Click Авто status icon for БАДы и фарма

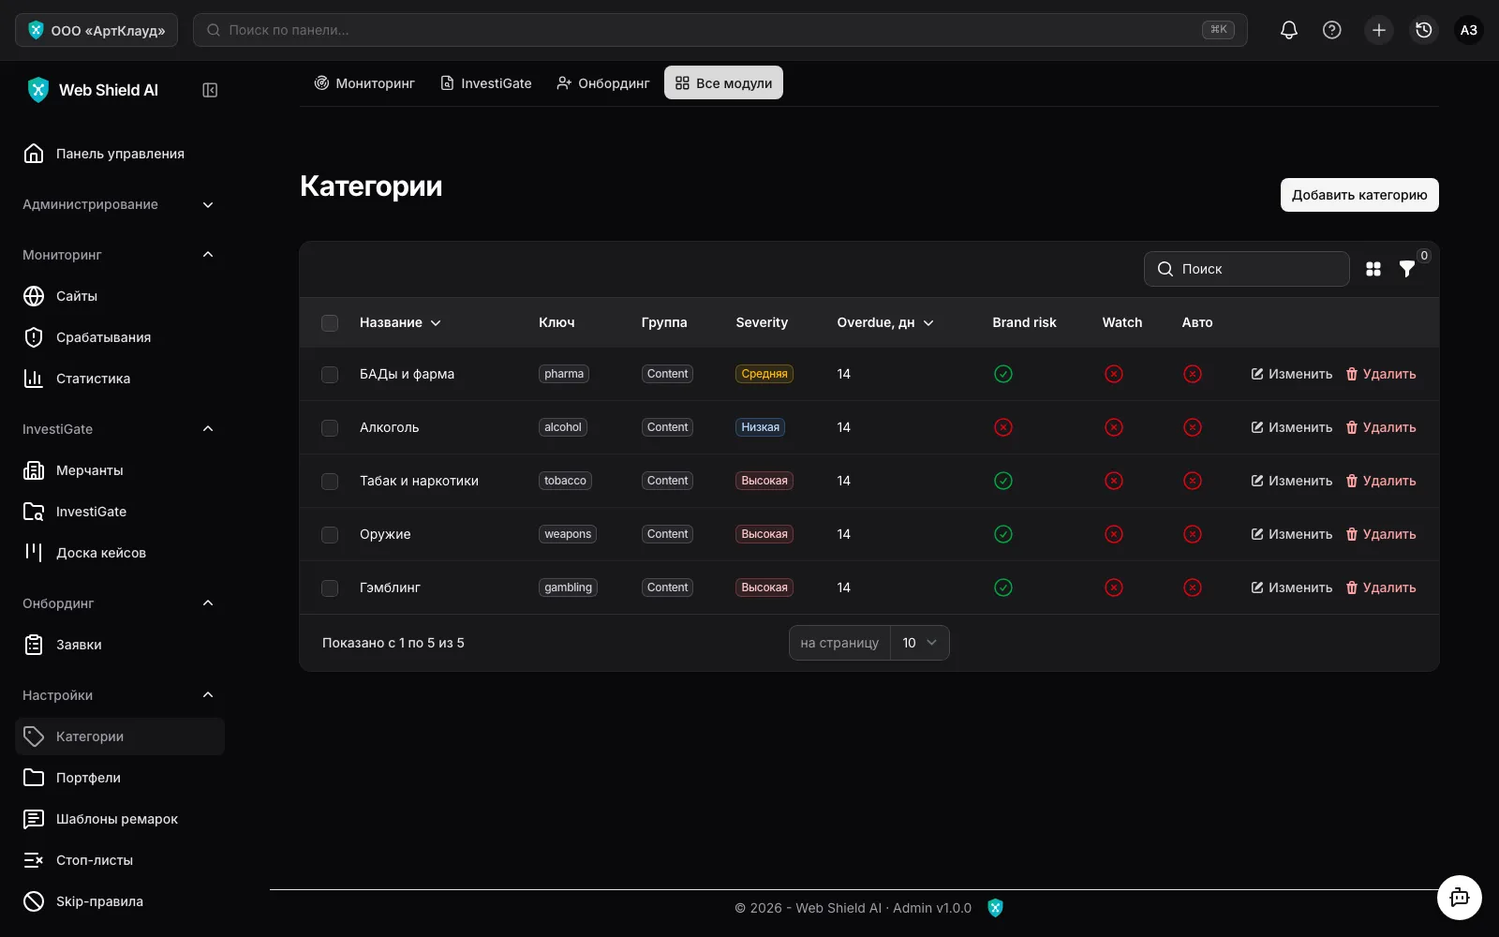1193,374
